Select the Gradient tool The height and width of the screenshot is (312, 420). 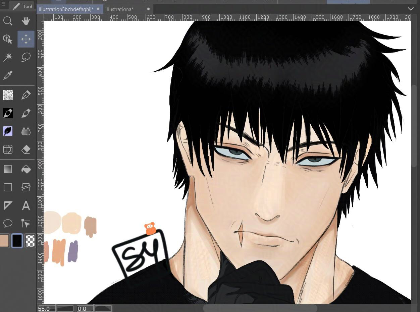(x=8, y=169)
